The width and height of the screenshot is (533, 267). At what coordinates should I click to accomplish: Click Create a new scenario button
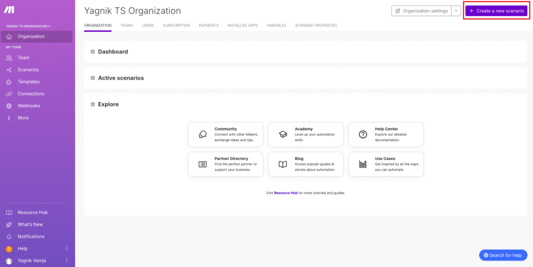pyautogui.click(x=496, y=11)
